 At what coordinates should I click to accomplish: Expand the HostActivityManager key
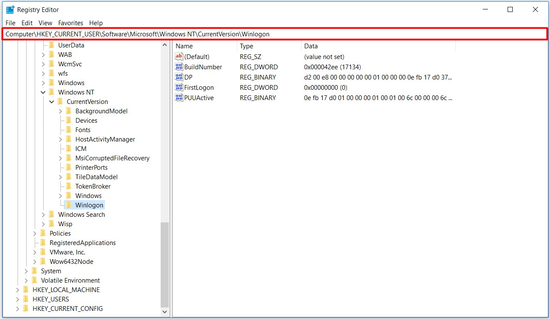coord(60,139)
